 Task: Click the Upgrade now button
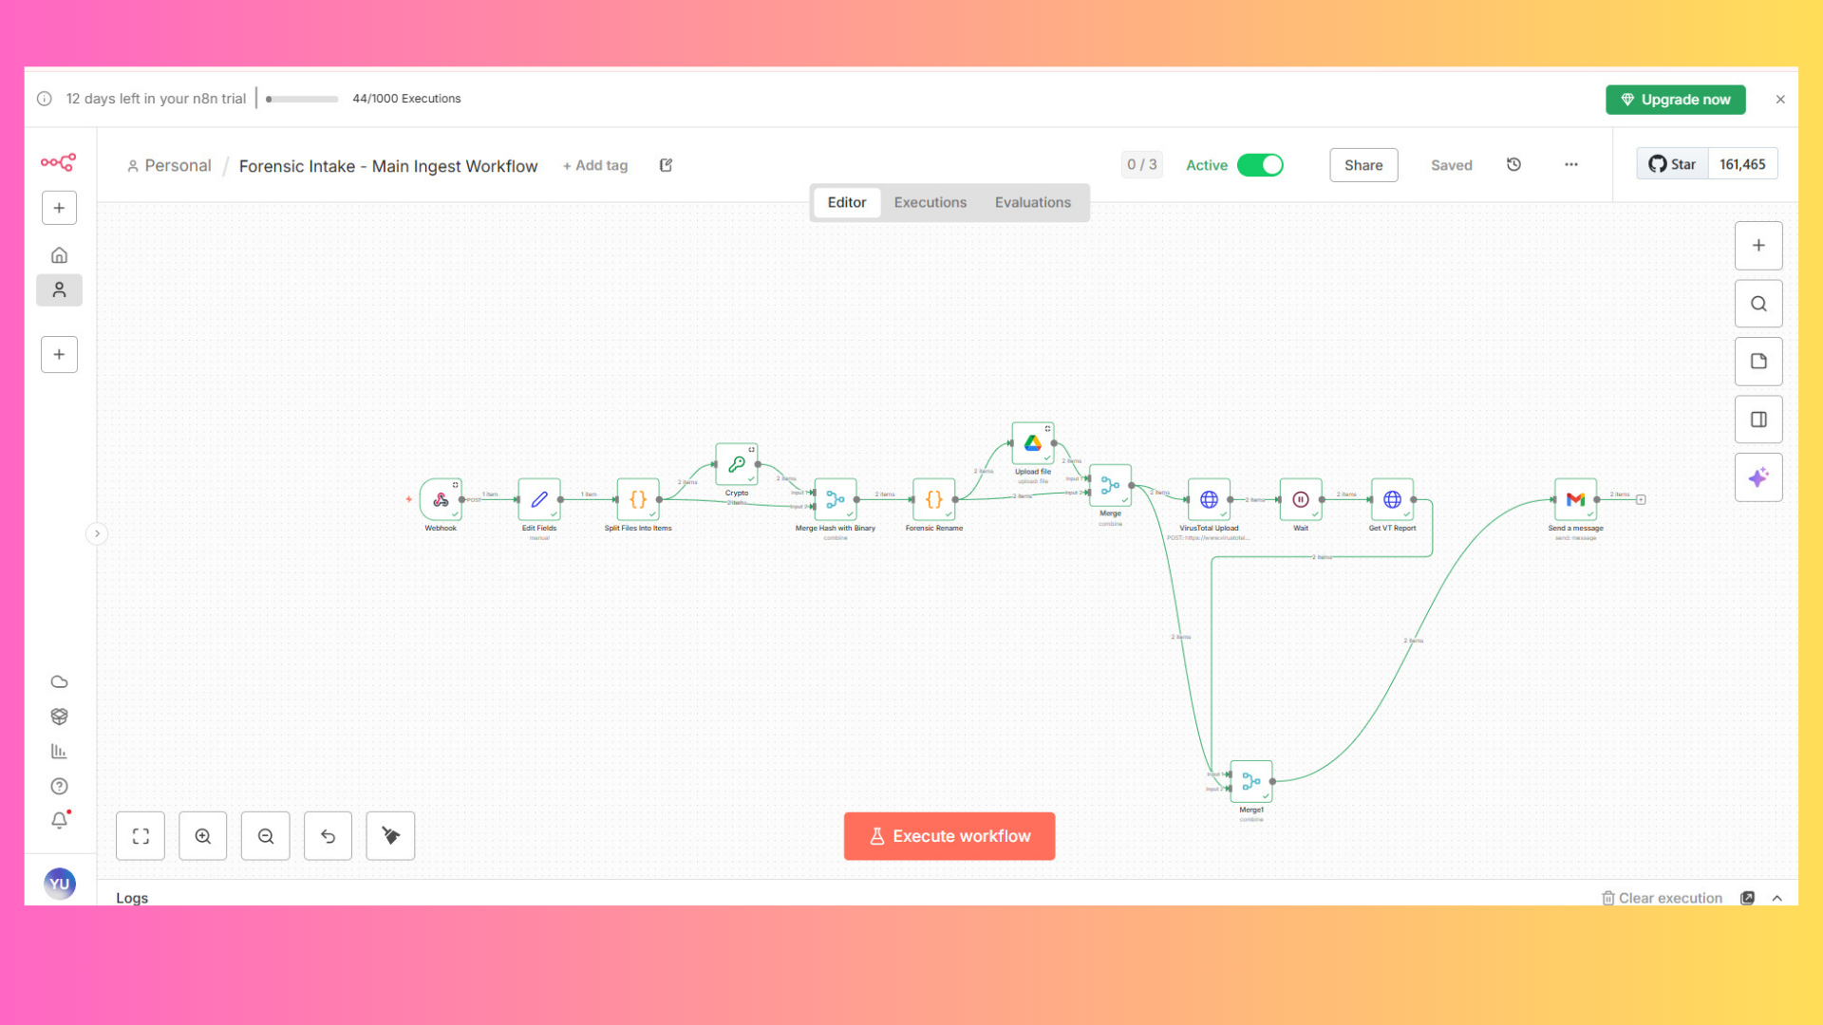1676,100
